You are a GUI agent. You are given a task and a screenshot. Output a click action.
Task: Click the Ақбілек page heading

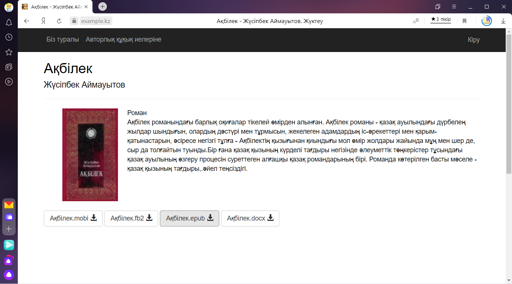point(68,68)
